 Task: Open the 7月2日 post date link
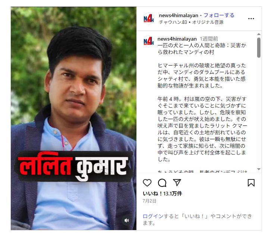[x=149, y=201]
